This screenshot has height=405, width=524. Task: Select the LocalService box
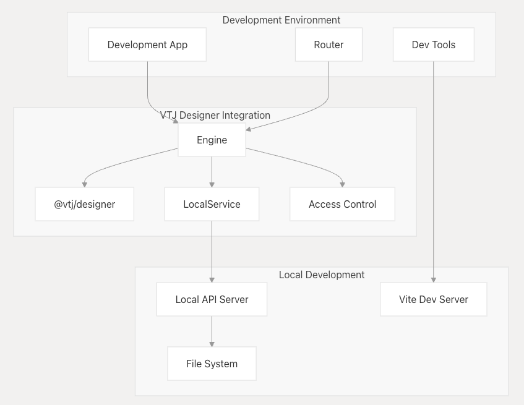pos(212,204)
